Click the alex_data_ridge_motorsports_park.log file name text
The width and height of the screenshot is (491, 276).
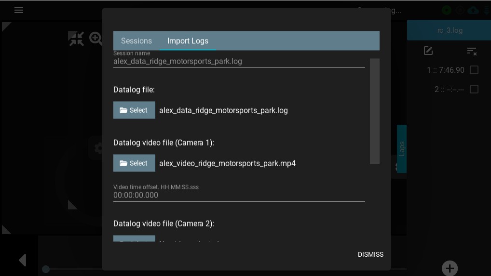223,110
